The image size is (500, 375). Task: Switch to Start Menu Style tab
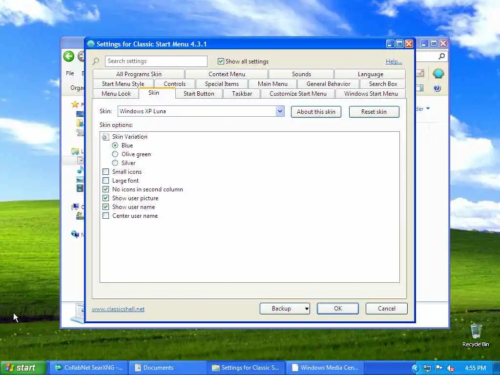[123, 84]
